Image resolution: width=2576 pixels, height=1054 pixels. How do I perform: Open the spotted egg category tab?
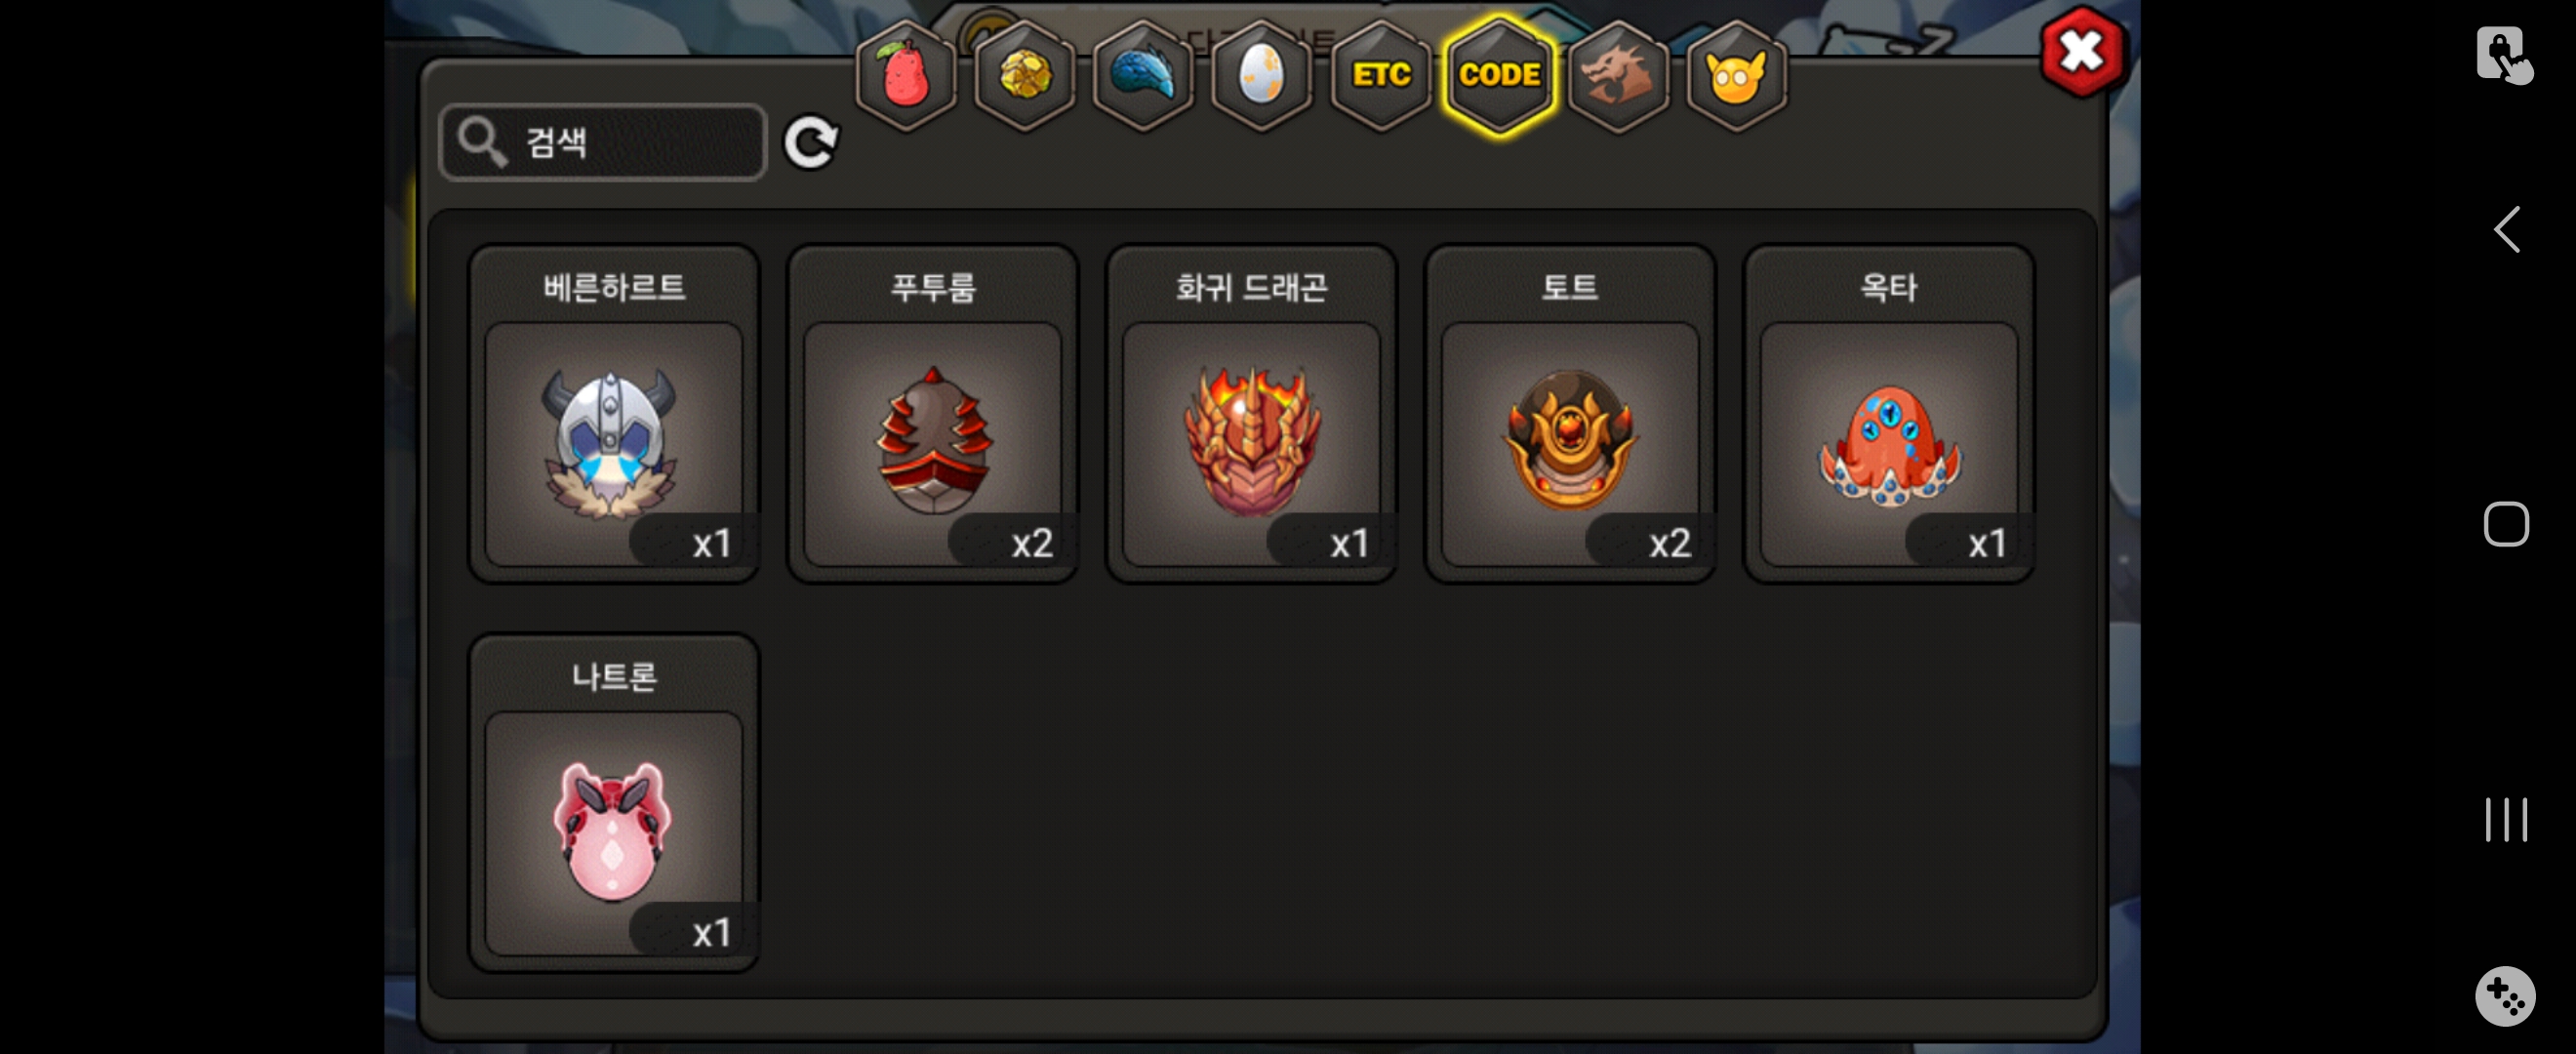click(1261, 75)
